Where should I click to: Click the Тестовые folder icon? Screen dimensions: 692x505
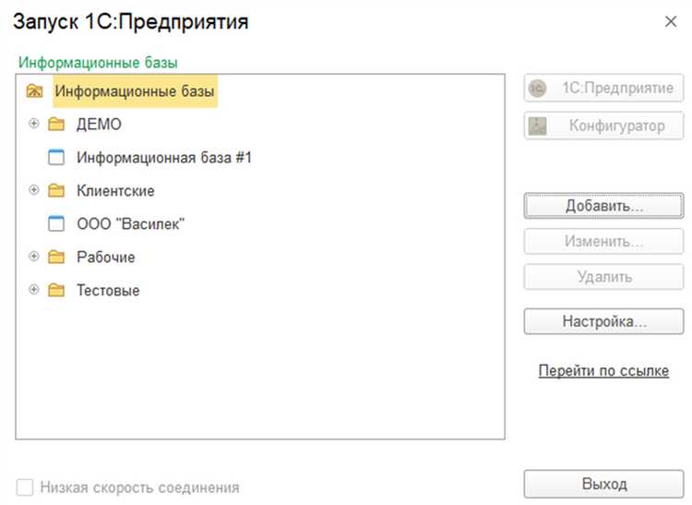point(56,291)
